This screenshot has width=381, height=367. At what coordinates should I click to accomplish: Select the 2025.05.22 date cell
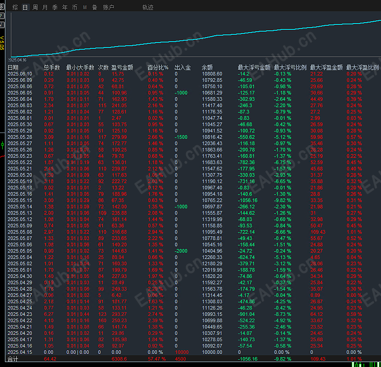(20, 162)
